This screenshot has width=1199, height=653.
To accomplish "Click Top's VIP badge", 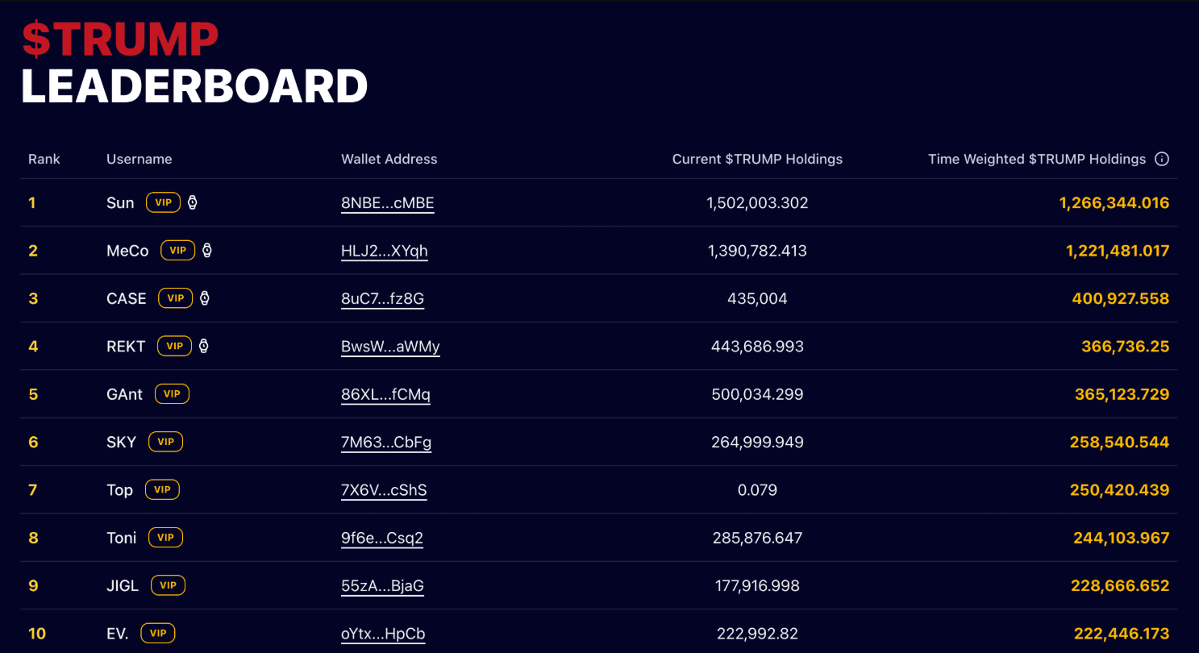I will click(163, 489).
